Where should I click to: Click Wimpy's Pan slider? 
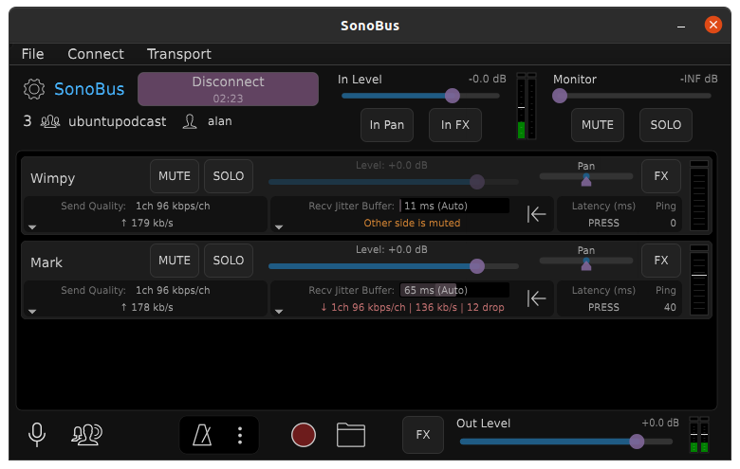(x=586, y=177)
